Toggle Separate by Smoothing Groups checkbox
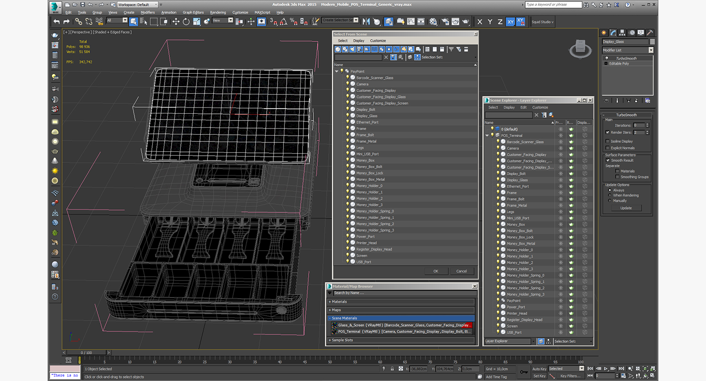Image resolution: width=706 pixels, height=381 pixels. point(617,177)
